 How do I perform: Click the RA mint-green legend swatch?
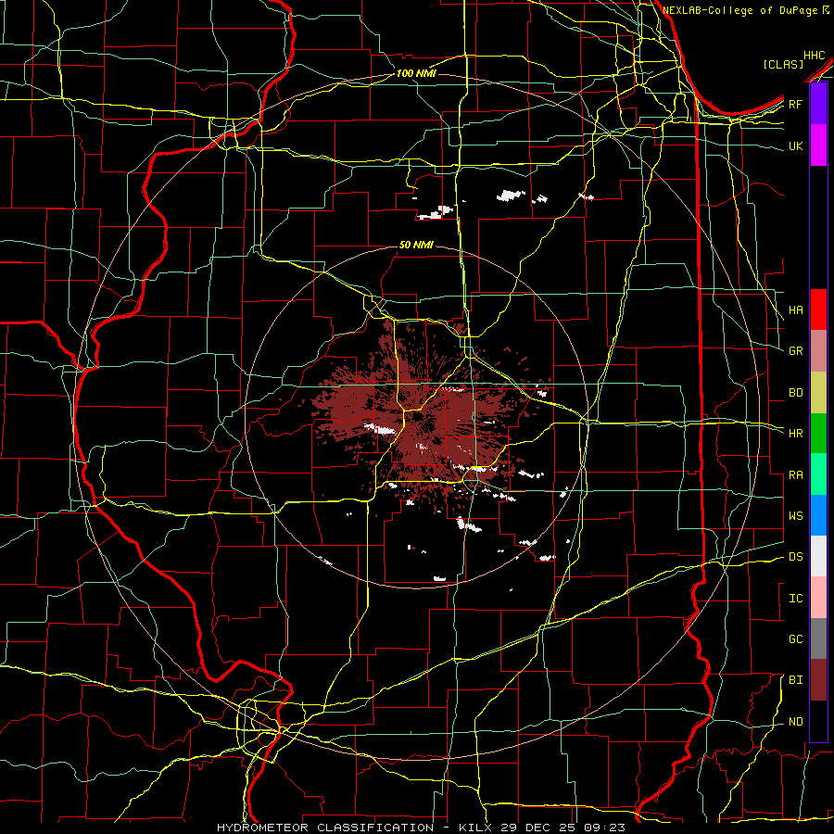tap(818, 474)
